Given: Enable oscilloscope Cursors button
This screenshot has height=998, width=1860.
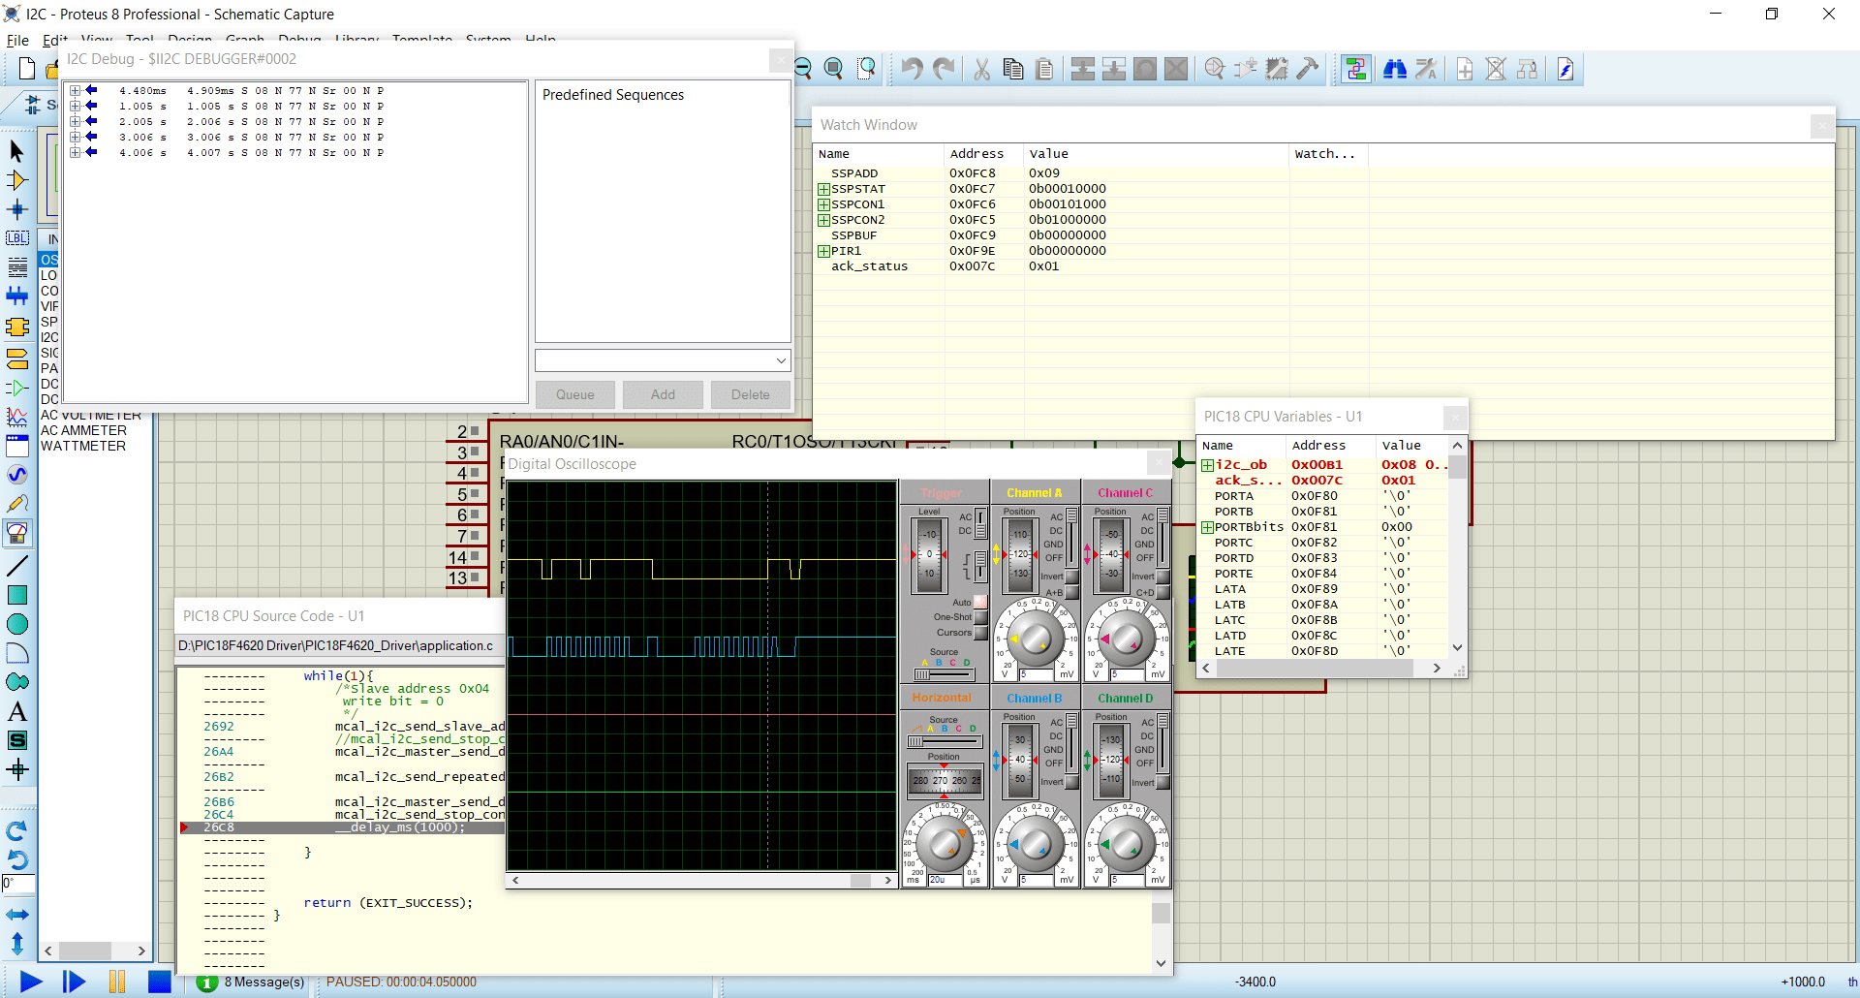Looking at the screenshot, I should coord(980,633).
